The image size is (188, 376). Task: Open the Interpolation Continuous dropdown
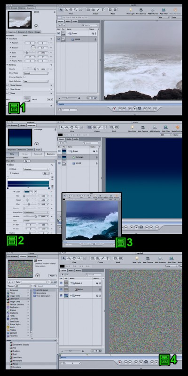[x=36, y=212]
